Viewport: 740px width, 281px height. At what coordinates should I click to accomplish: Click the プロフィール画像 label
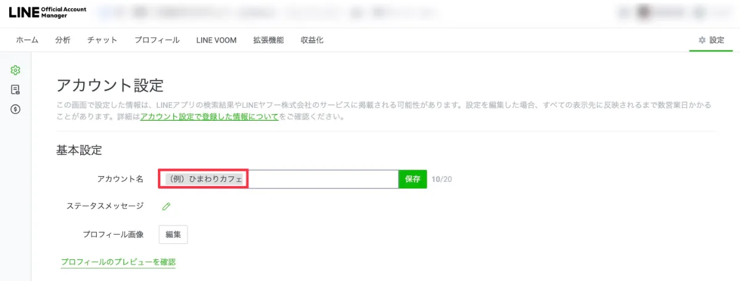coord(113,235)
